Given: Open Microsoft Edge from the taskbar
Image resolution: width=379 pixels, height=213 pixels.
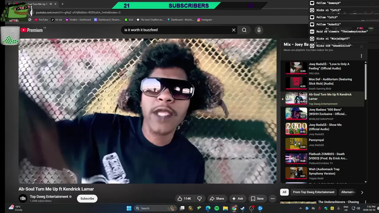Looking at the screenshot, I should [x=208, y=208].
